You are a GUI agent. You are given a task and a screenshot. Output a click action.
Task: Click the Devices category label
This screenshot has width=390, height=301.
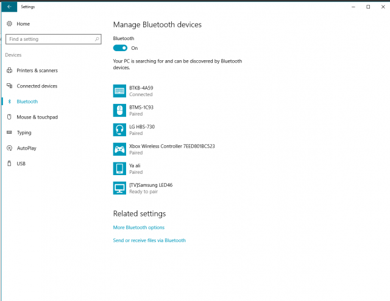13,55
